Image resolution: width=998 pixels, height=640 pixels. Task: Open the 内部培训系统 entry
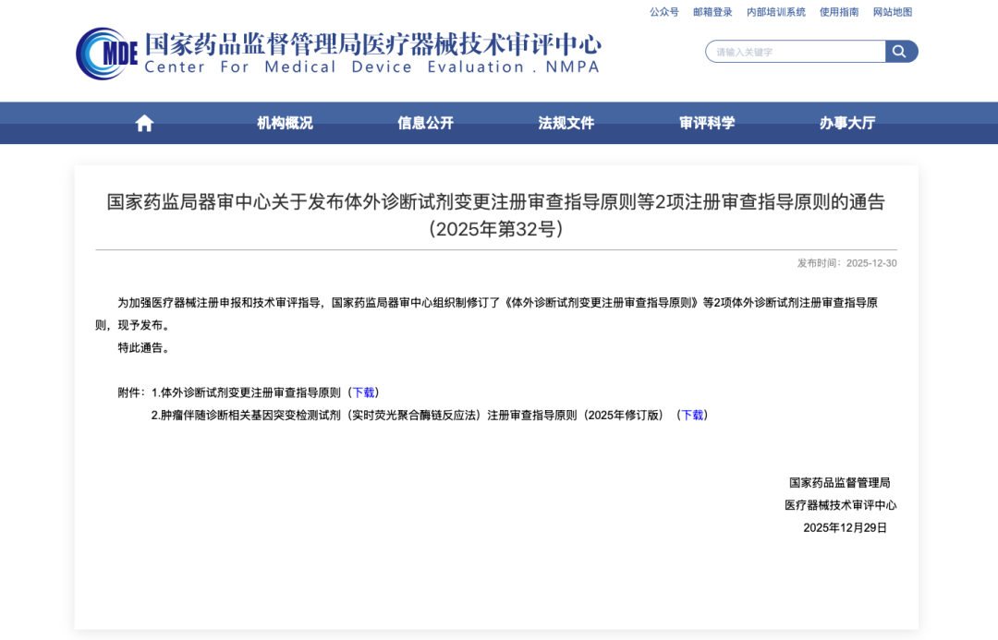(x=774, y=12)
